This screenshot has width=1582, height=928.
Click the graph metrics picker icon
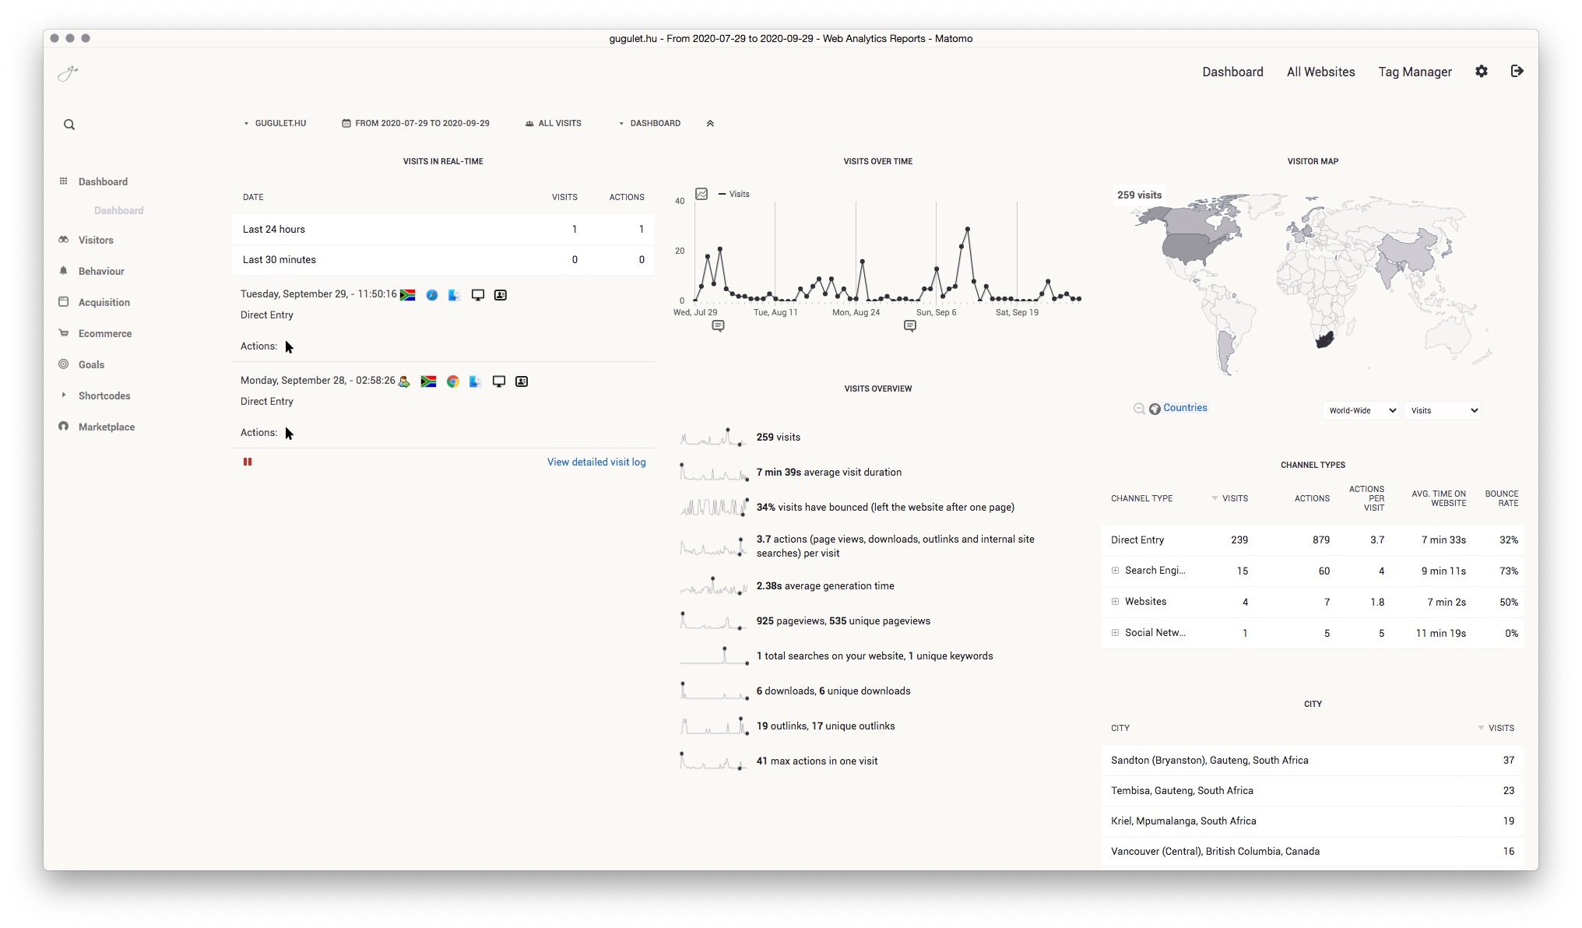click(701, 194)
